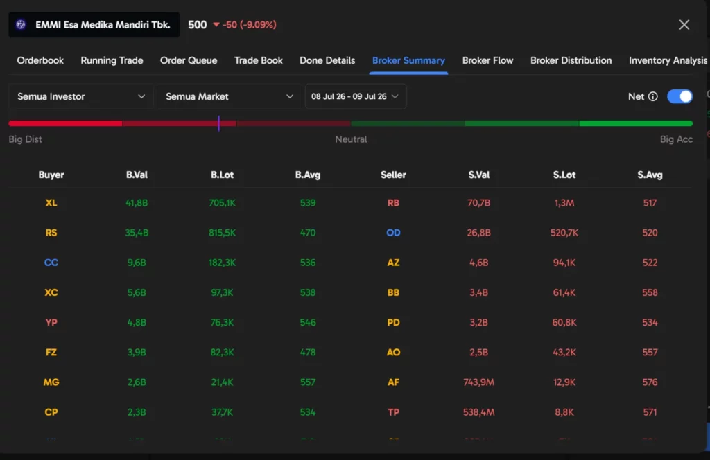This screenshot has height=460, width=710.
Task: Sort by B.Val column header
Action: (137, 175)
